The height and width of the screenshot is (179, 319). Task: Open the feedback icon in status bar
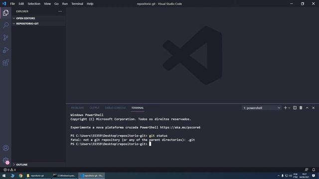pyautogui.click(x=307, y=170)
